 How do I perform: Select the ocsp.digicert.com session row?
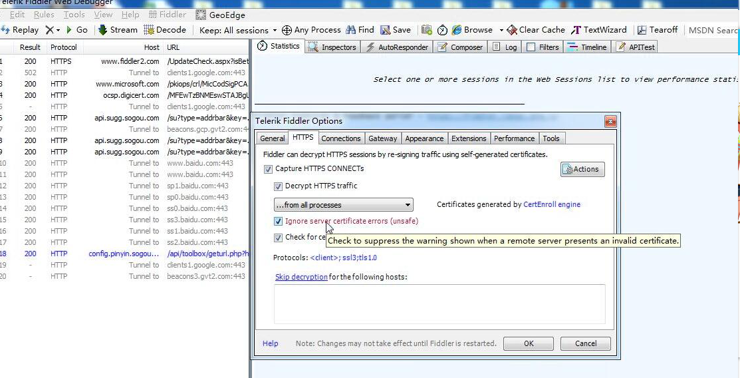point(124,95)
